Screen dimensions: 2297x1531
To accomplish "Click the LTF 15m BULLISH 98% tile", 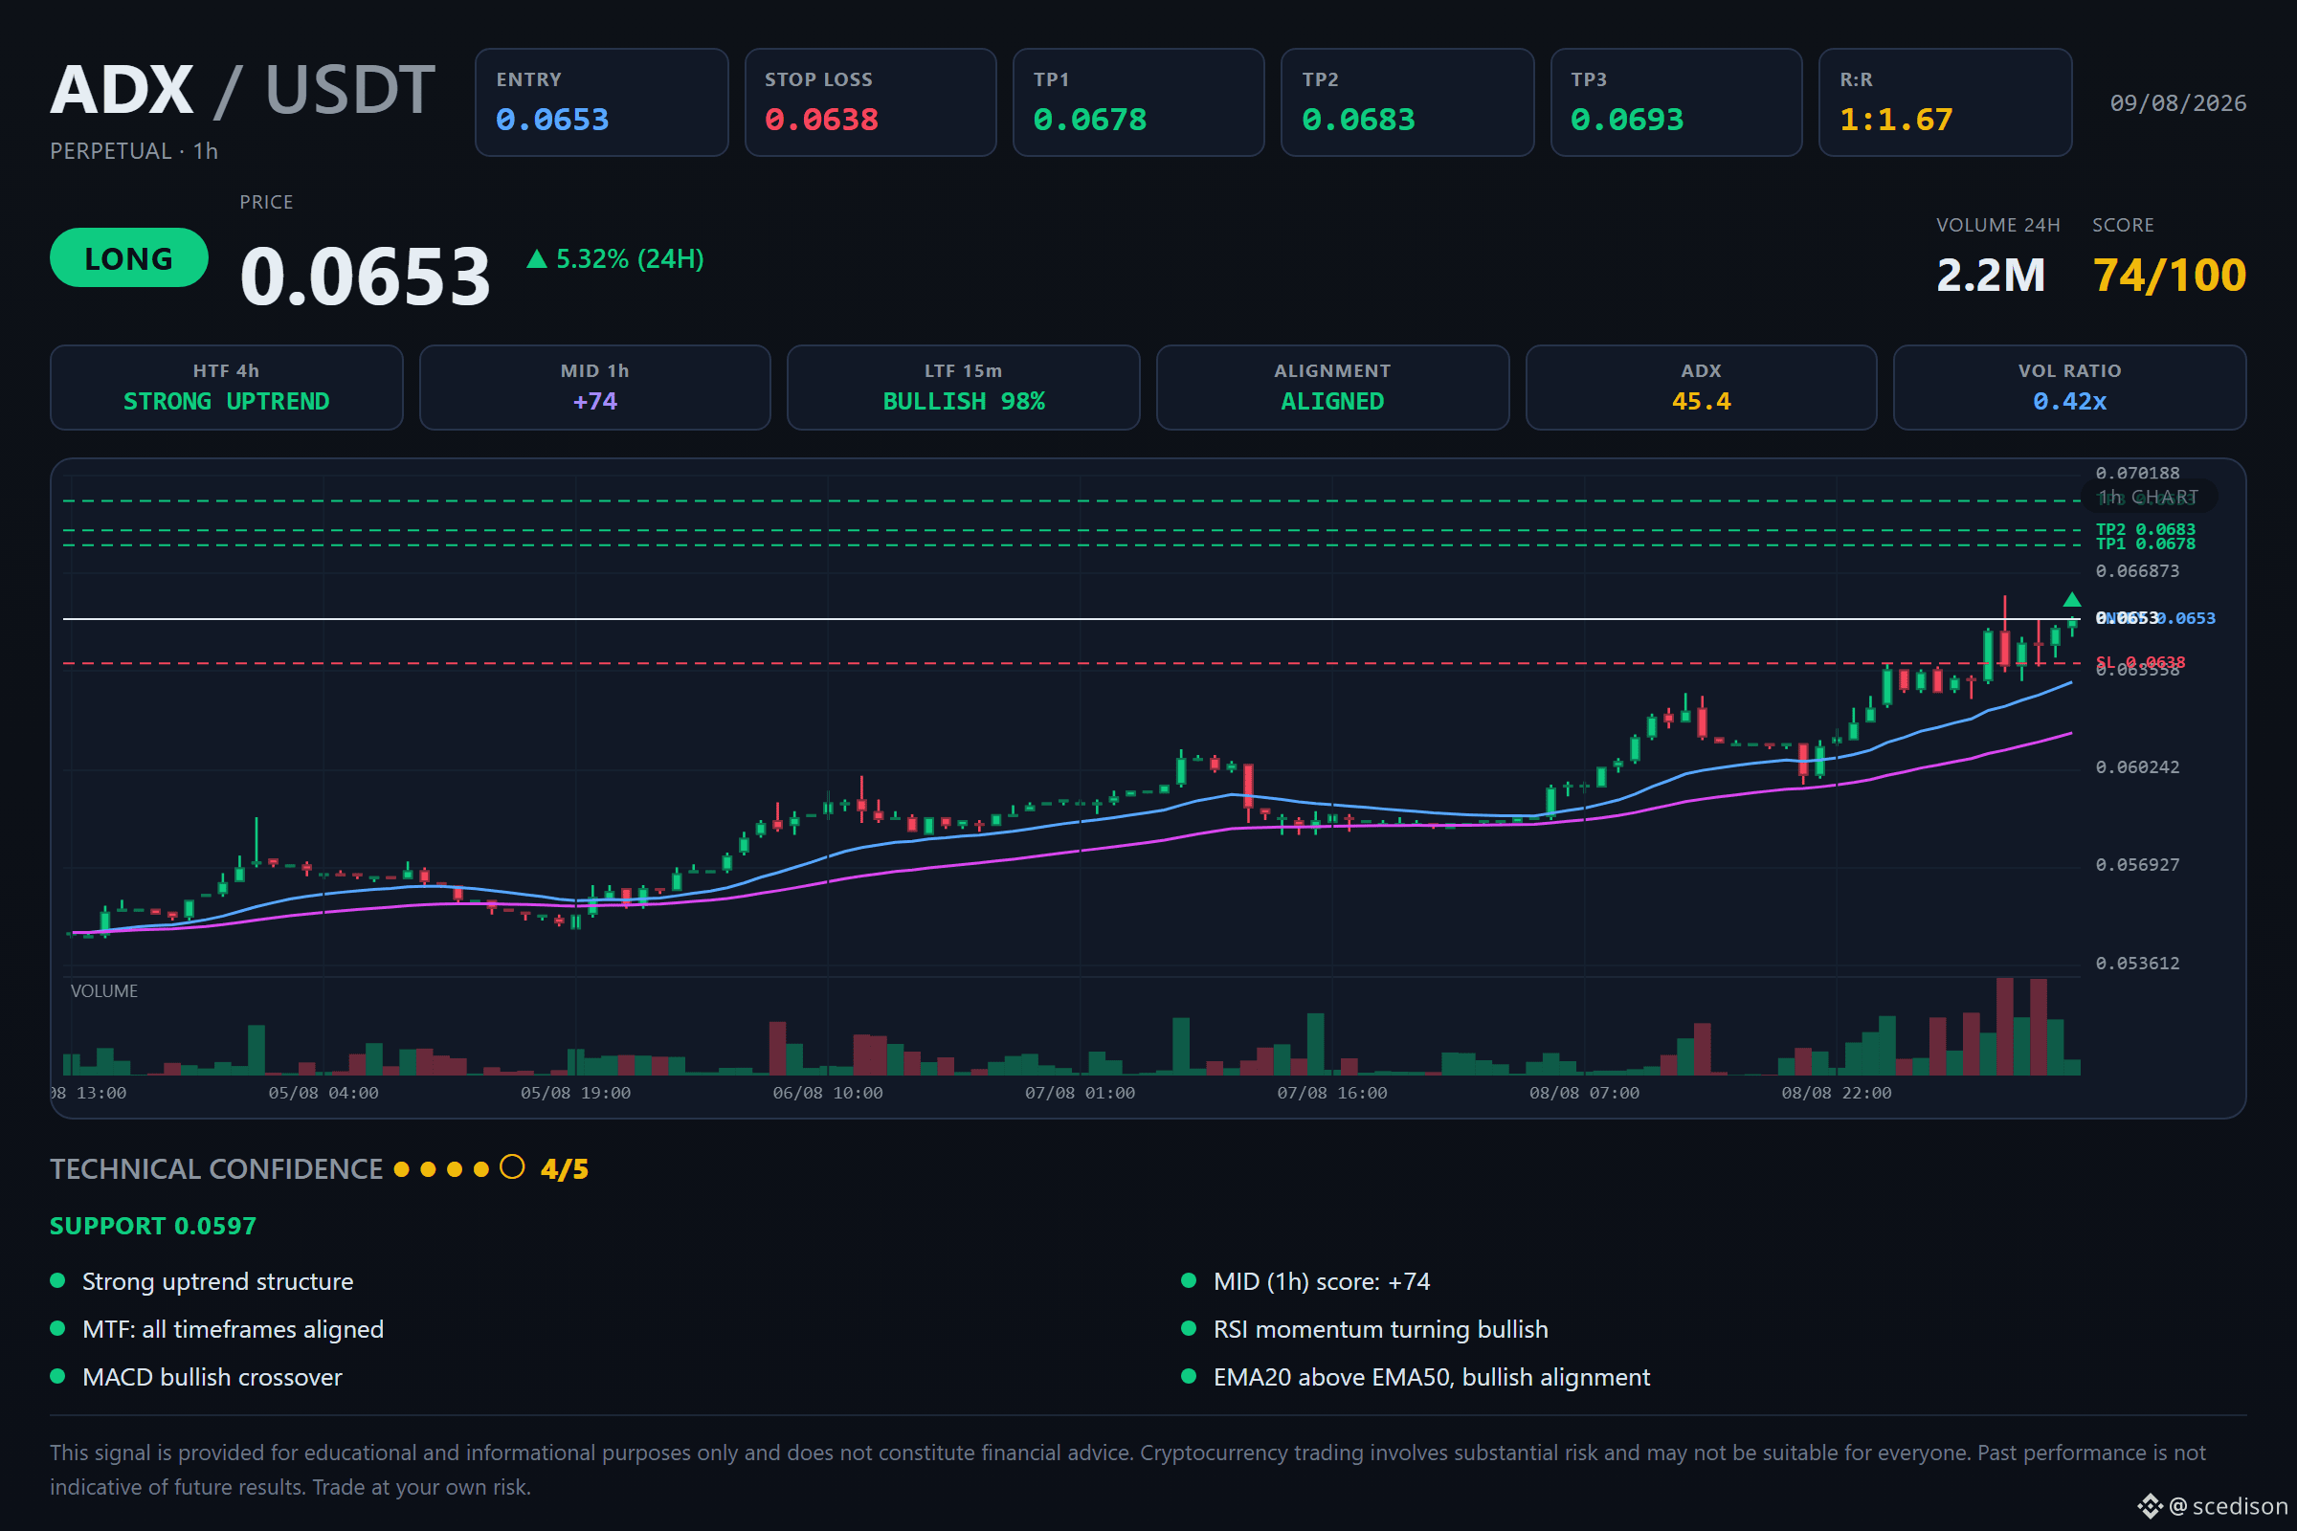I will pyautogui.click(x=964, y=388).
